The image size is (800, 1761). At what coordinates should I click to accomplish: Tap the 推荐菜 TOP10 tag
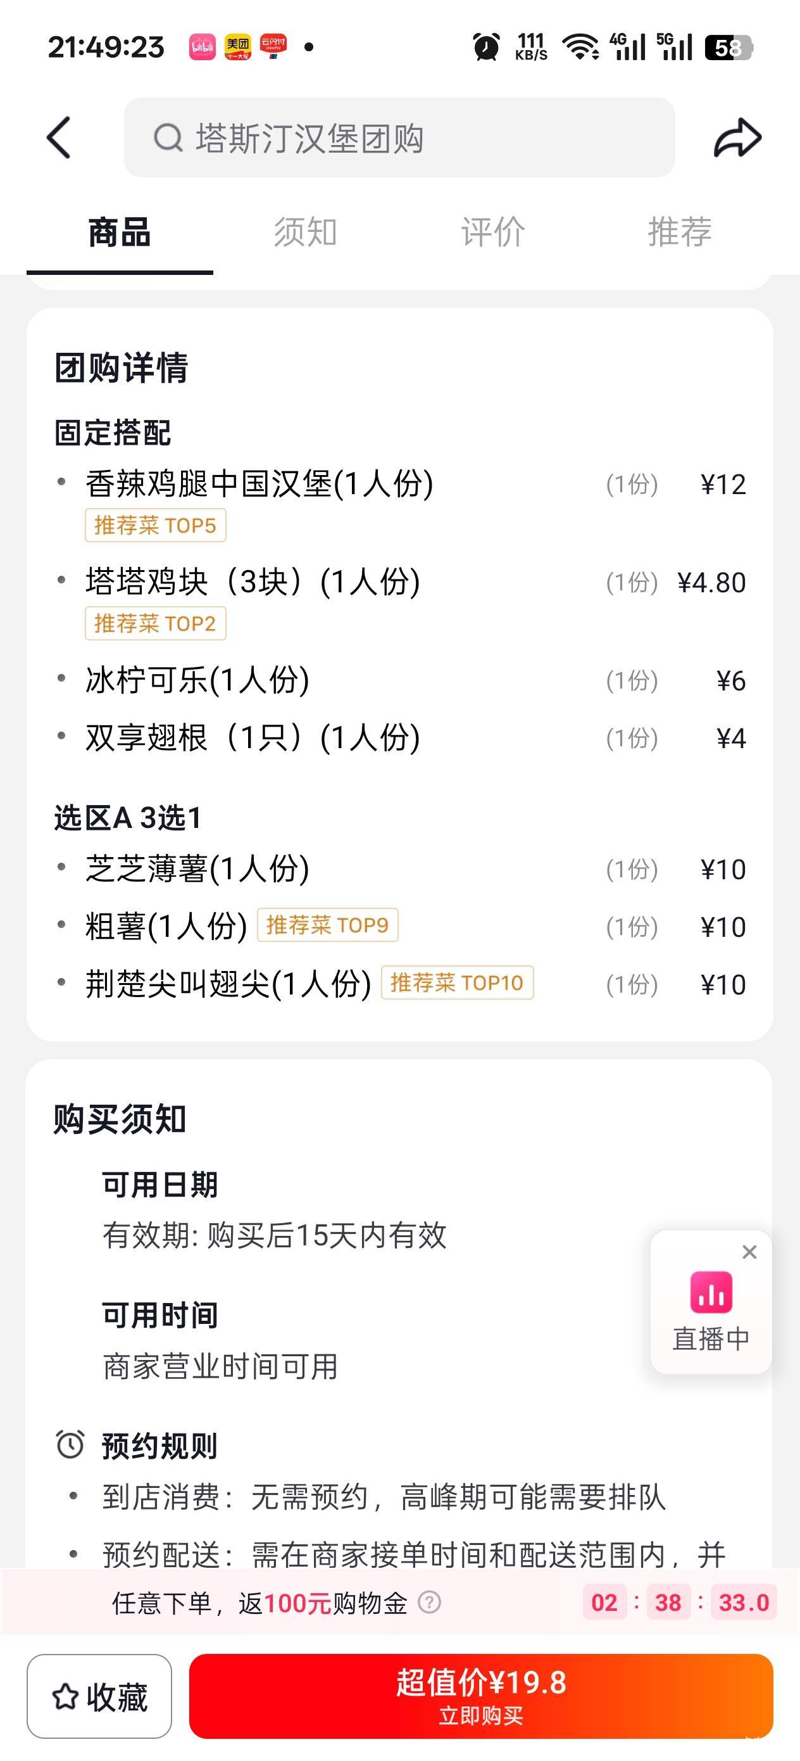pos(457,982)
